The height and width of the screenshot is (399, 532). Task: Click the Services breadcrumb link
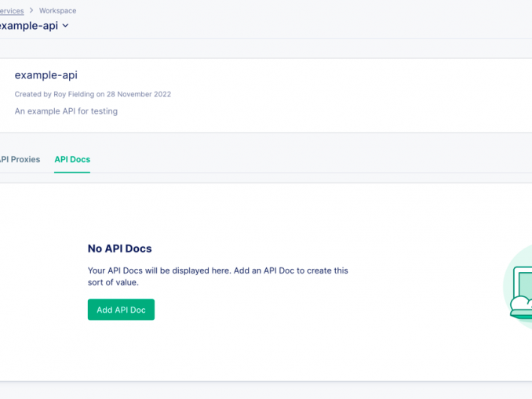pos(11,11)
